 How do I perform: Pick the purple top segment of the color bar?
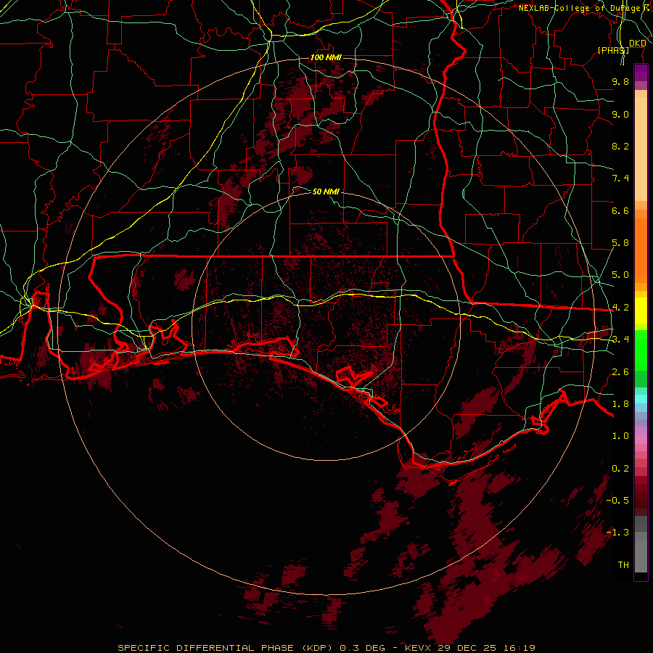[x=641, y=73]
